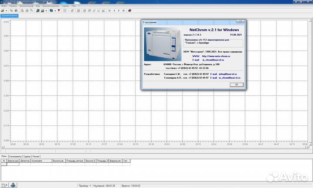Open the Хроматограф menu
Screen dimensions: 313x188
pos(27,6)
